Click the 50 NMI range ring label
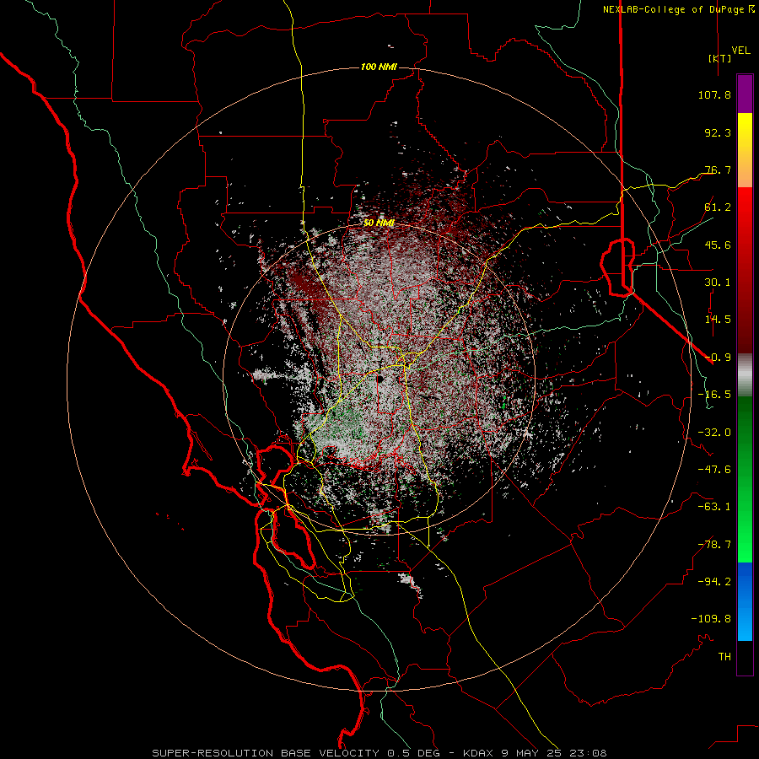Screen dimensions: 759x759 pos(379,223)
